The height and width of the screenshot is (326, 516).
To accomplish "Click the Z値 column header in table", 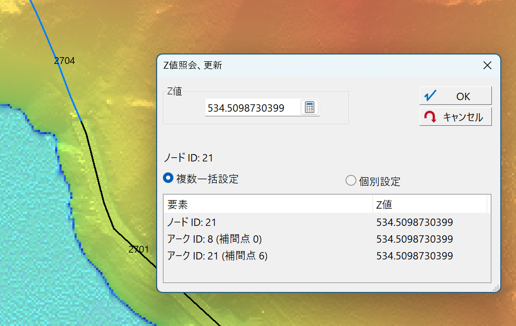I will pyautogui.click(x=430, y=204).
